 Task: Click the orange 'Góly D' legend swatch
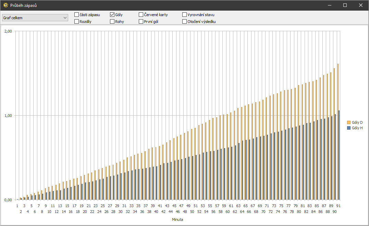(x=349, y=122)
